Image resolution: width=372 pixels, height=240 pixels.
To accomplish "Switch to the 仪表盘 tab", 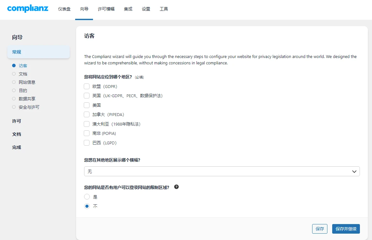I will point(64,9).
